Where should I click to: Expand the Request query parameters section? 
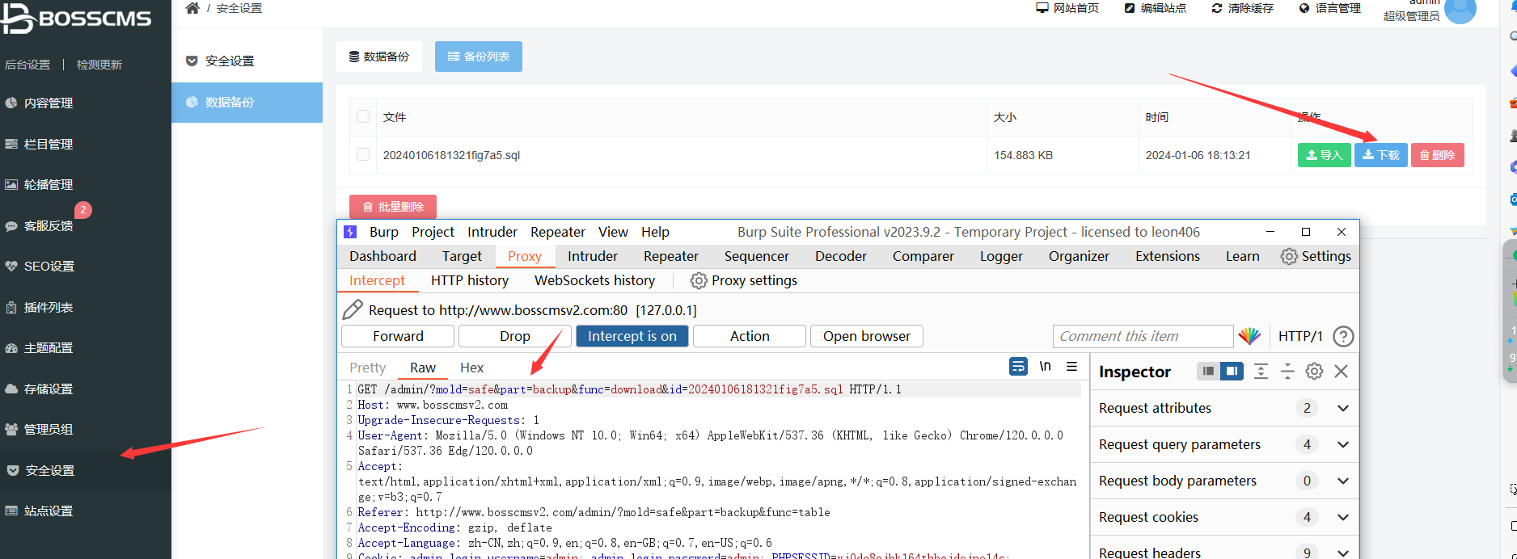tap(1342, 444)
